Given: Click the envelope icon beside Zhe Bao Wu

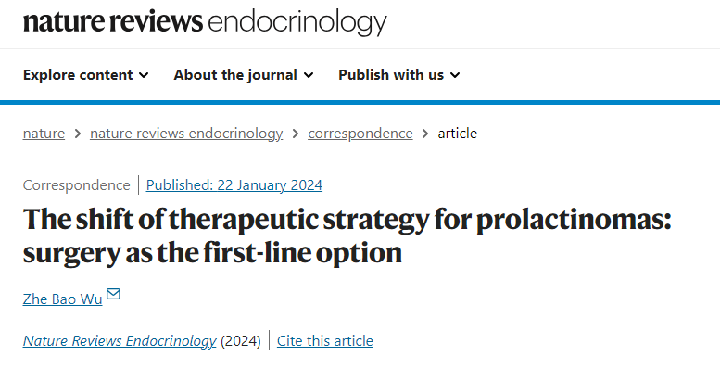Looking at the screenshot, I should (x=113, y=294).
